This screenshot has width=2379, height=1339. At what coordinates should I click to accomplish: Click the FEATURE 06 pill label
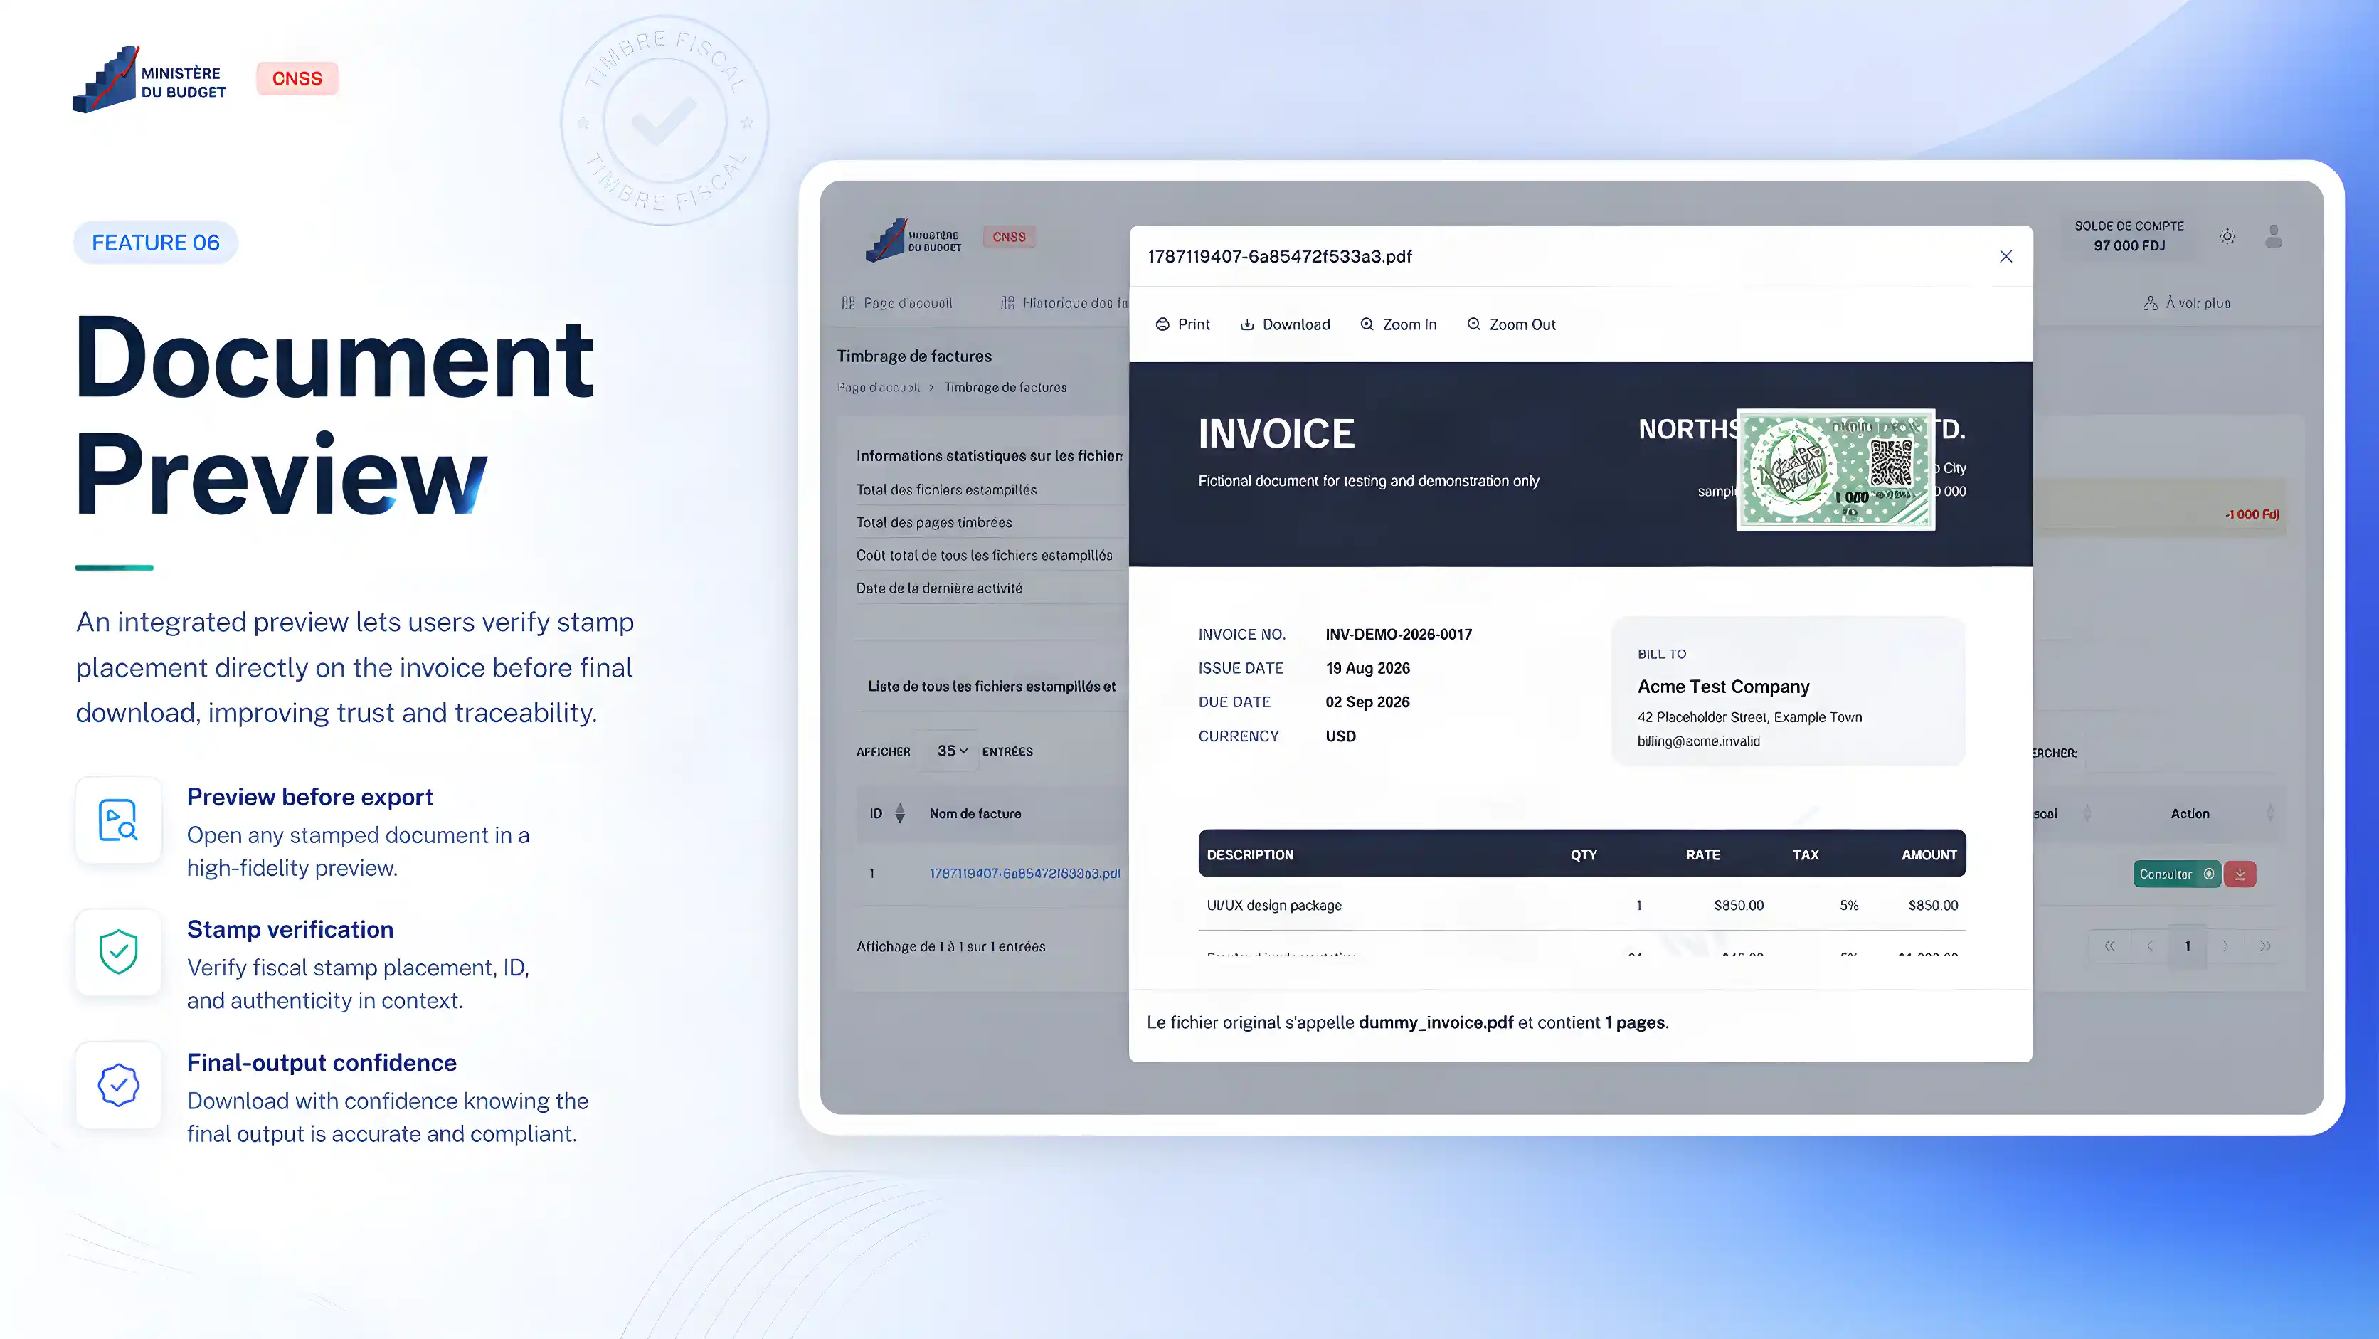tap(155, 242)
